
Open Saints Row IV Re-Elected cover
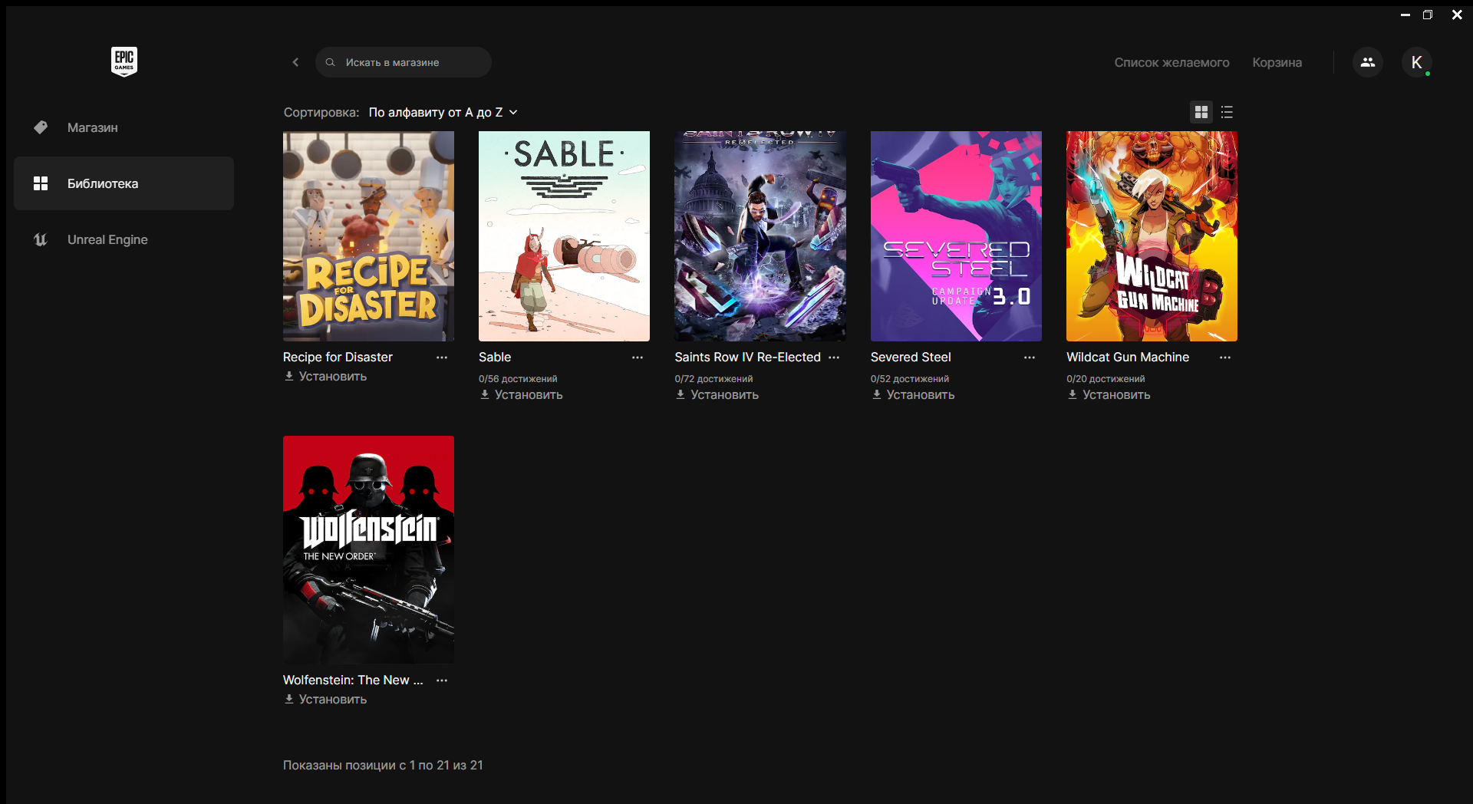coord(760,236)
